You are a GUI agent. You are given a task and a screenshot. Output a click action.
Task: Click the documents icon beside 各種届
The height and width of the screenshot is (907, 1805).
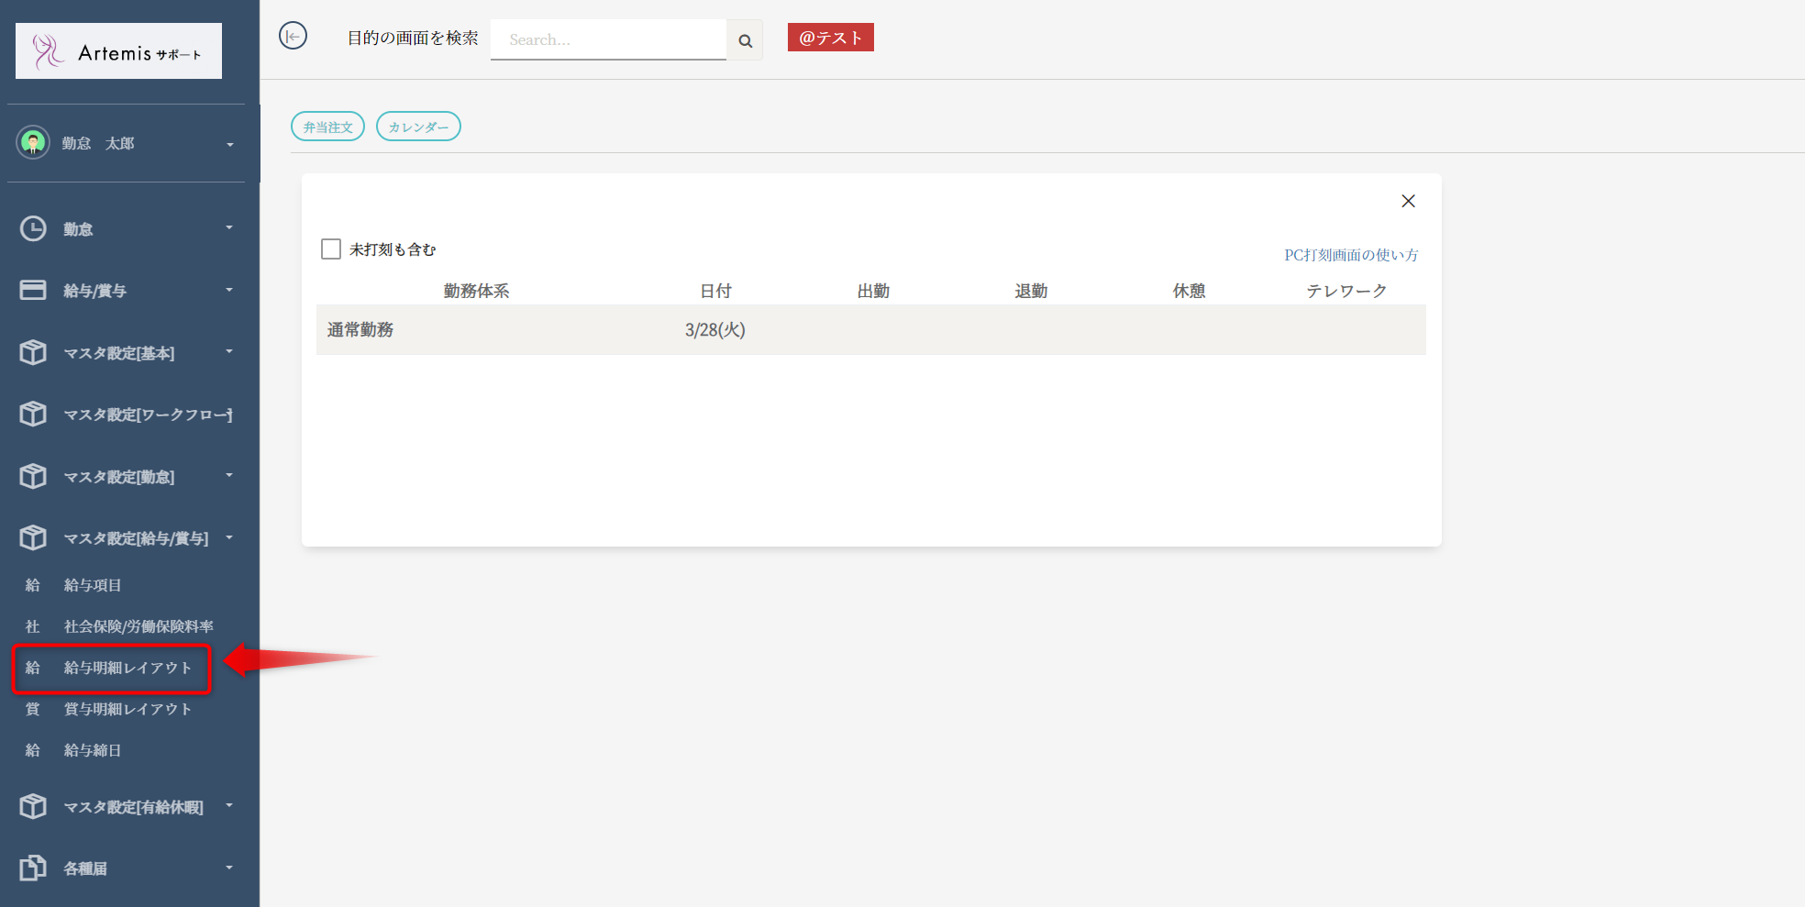(x=33, y=868)
